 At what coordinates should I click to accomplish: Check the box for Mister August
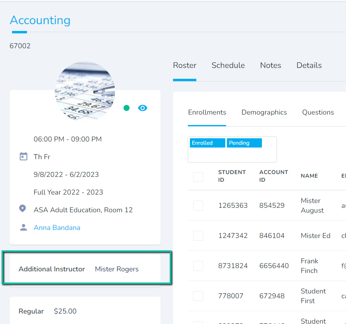point(198,205)
